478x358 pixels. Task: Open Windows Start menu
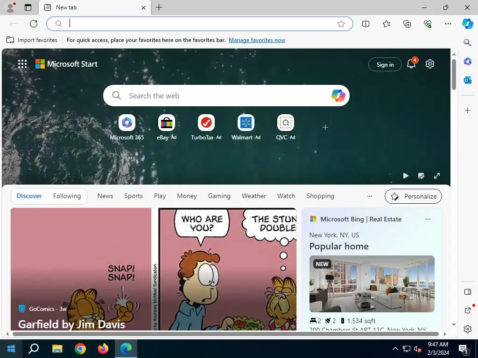(11, 349)
